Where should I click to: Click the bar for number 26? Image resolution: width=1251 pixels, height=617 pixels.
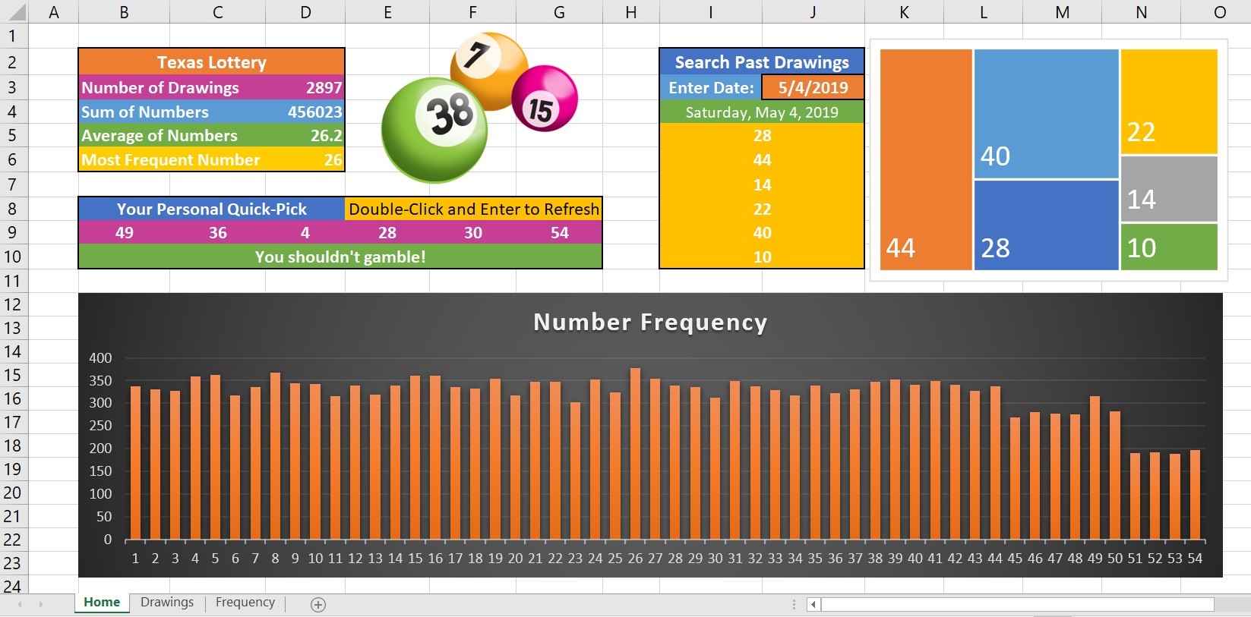635,454
